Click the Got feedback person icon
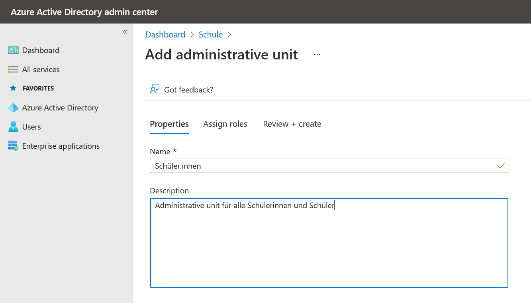This screenshot has width=531, height=303. [x=155, y=90]
